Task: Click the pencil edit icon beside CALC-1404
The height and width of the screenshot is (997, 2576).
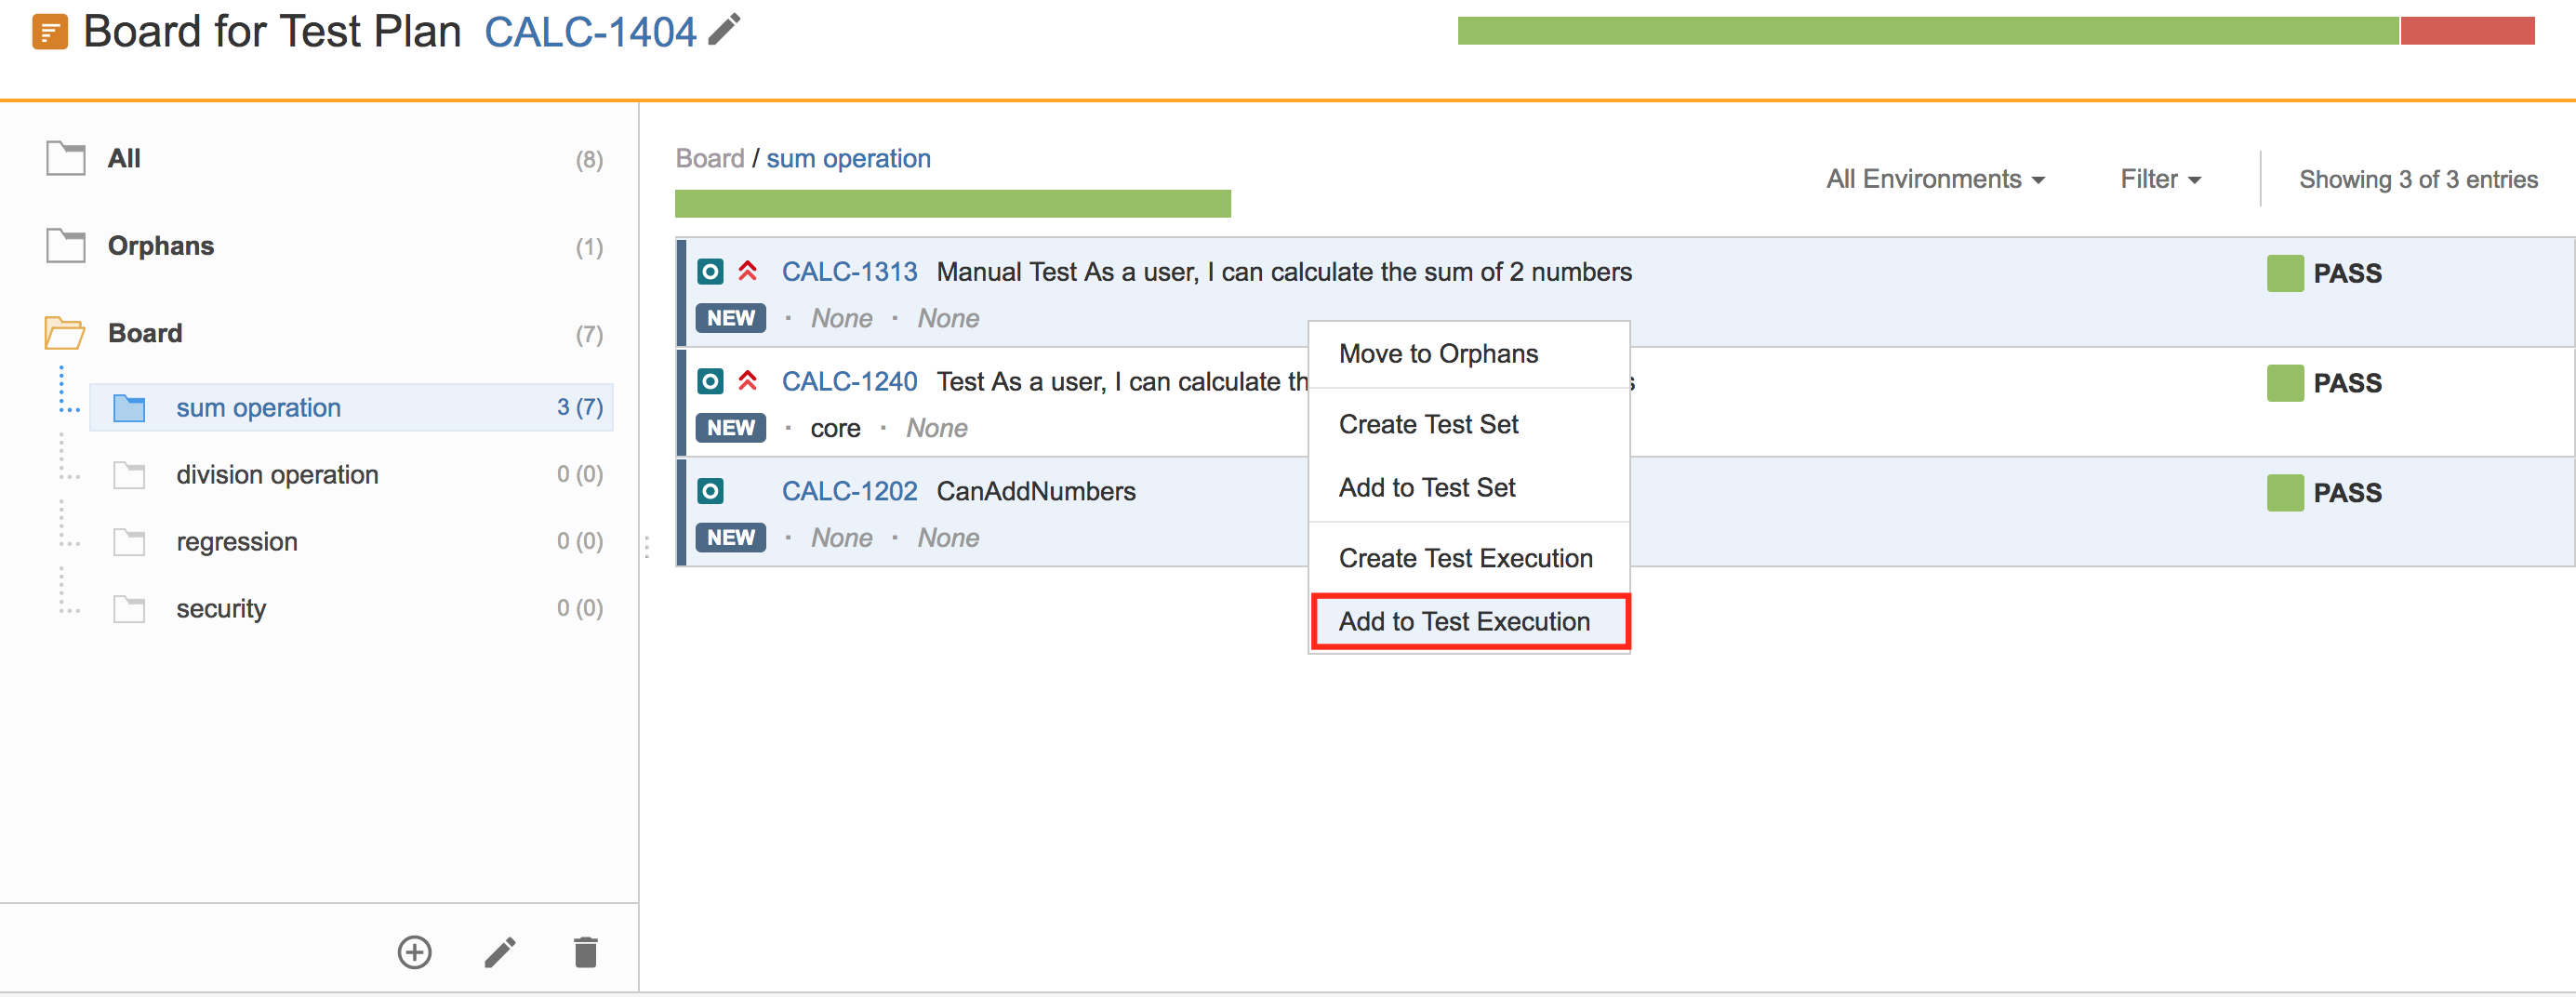Action: click(724, 30)
